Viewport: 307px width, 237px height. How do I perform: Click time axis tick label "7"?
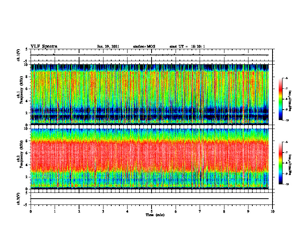click(x=200, y=211)
